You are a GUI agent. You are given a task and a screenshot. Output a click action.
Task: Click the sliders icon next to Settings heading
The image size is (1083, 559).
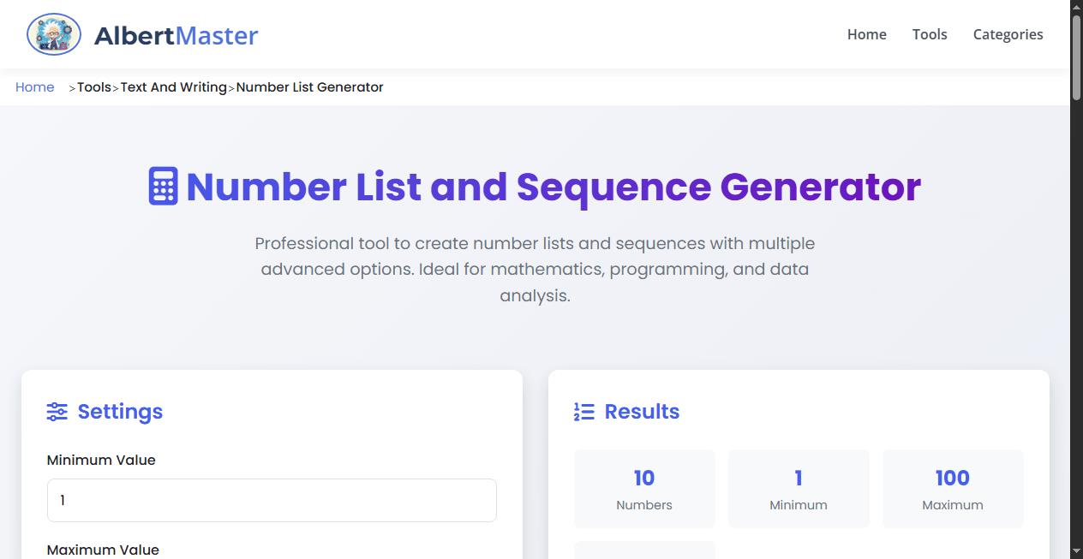[x=57, y=412]
